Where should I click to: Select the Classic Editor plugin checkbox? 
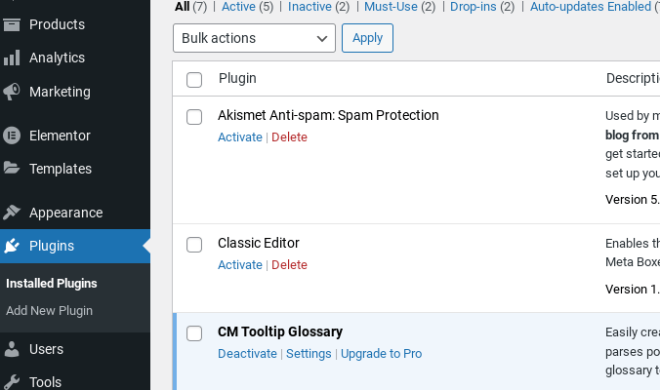(194, 245)
